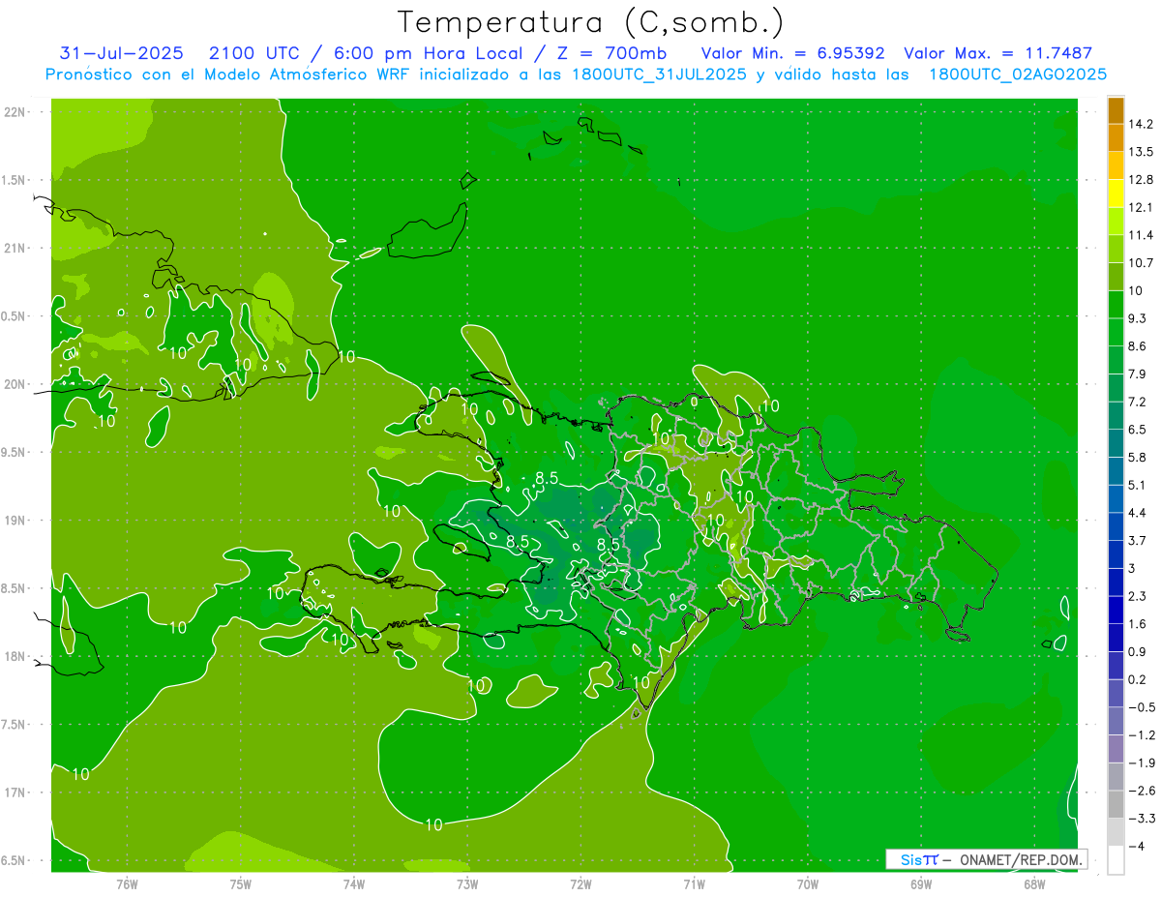Screen dimensions: 1161x897
Task: Click the legend value 7.9
Action: point(1138,374)
